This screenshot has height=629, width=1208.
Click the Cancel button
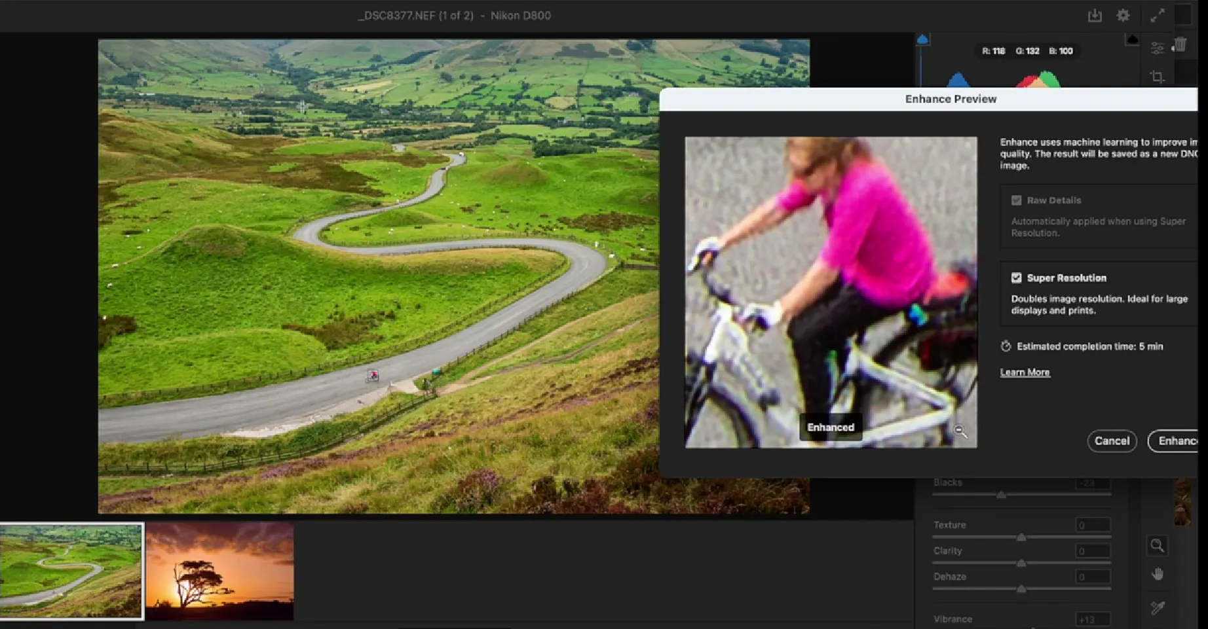1112,441
